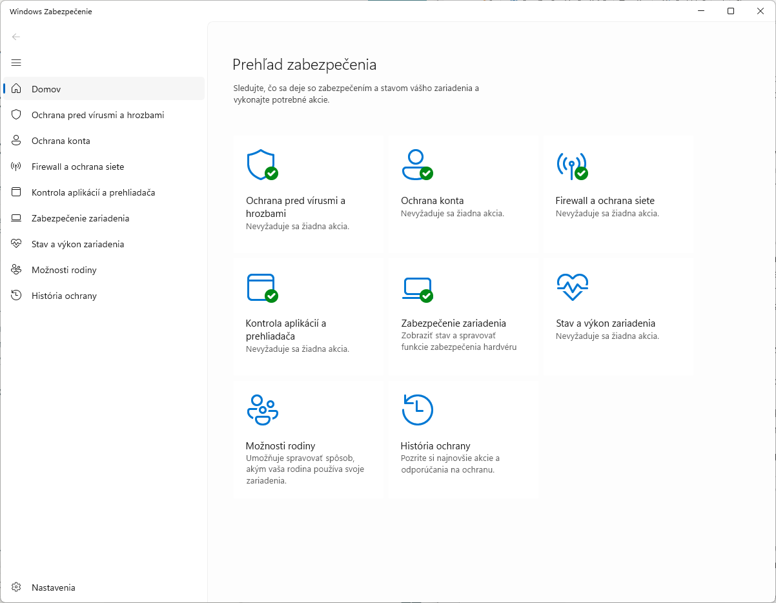Click the antenna icon in Firewall tile

(571, 165)
